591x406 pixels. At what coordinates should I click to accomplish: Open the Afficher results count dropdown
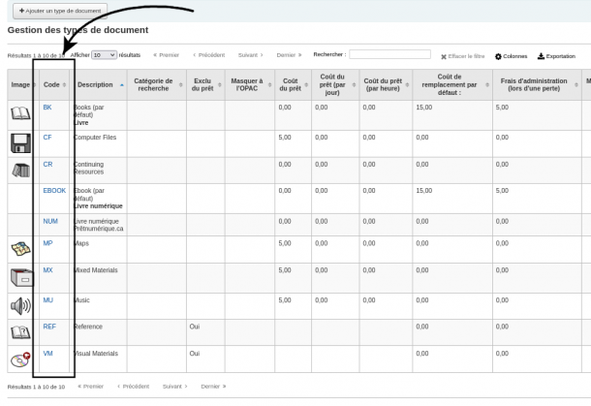(104, 55)
